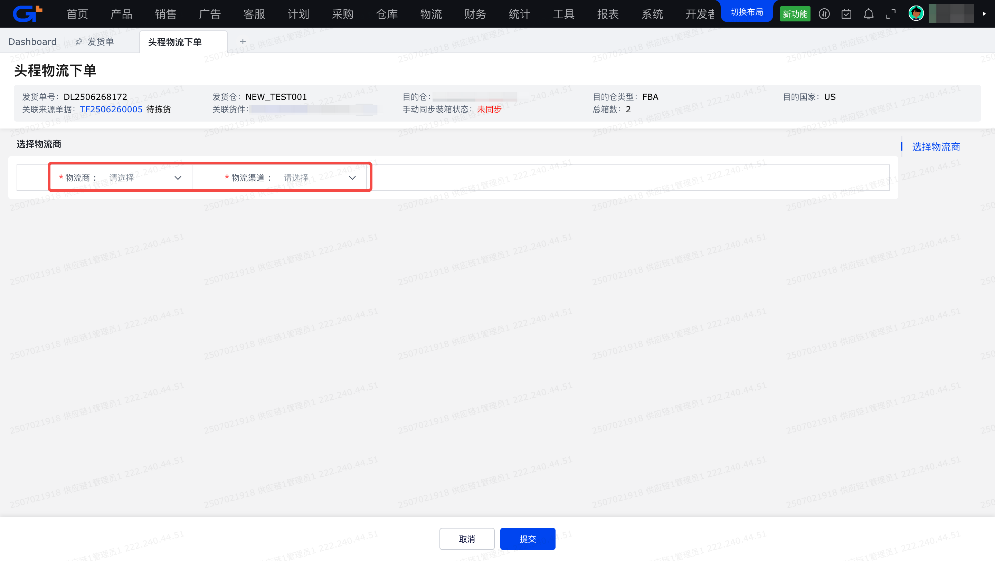Switch to the Dashboard tab
The image size is (995, 561).
[32, 42]
